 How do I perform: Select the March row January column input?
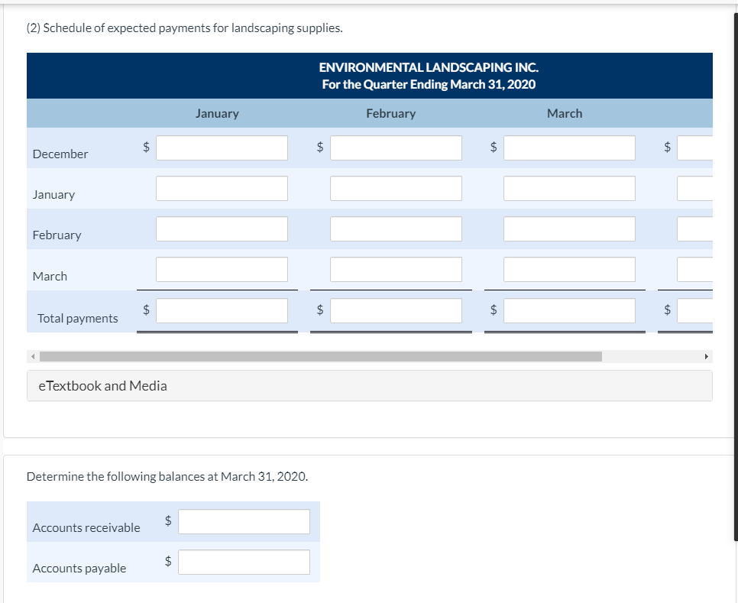(x=221, y=269)
